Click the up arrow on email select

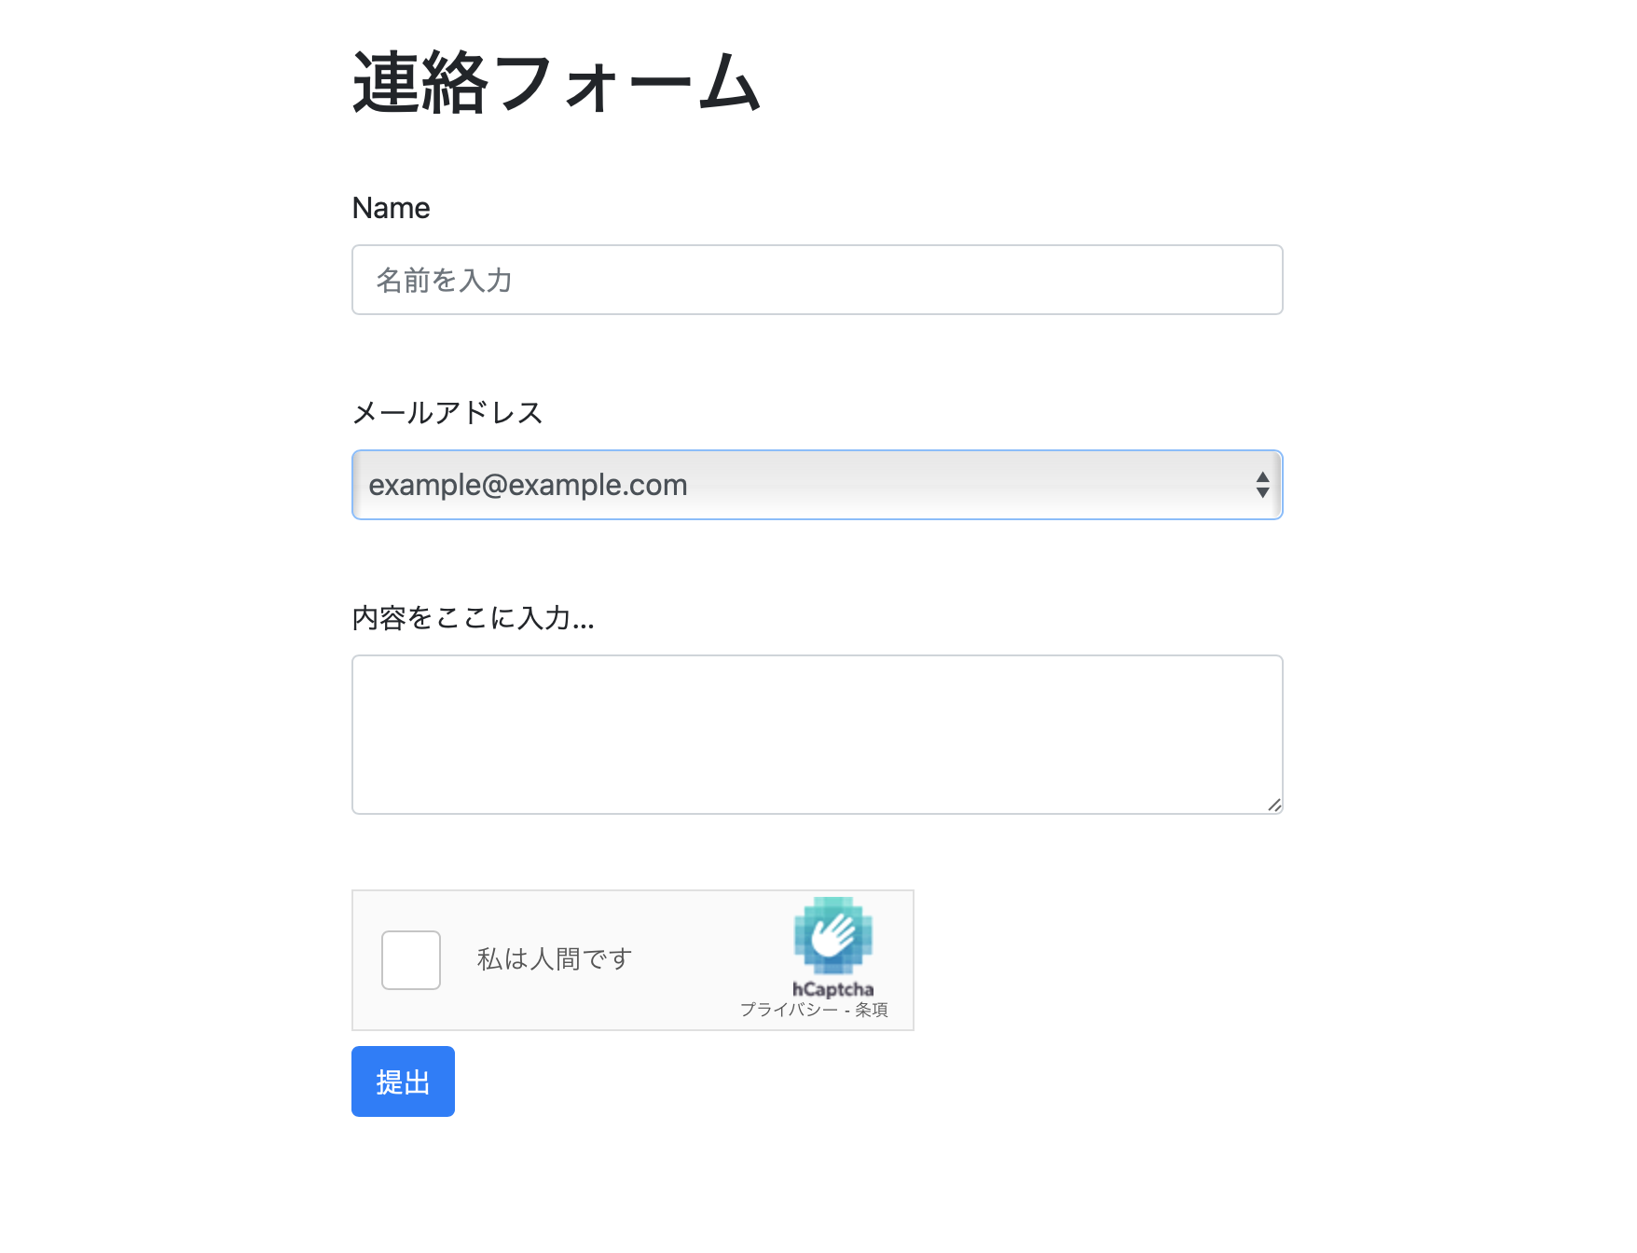1262,477
